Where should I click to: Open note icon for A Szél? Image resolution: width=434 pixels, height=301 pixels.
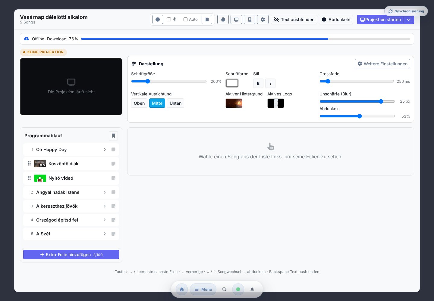(113, 234)
